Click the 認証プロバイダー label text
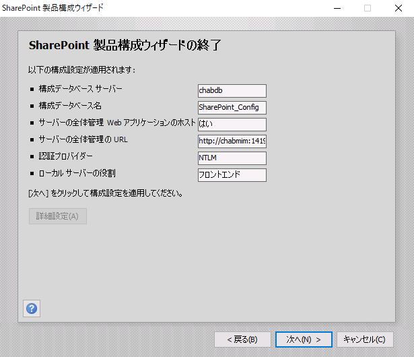The height and width of the screenshot is (357, 414). [x=66, y=156]
